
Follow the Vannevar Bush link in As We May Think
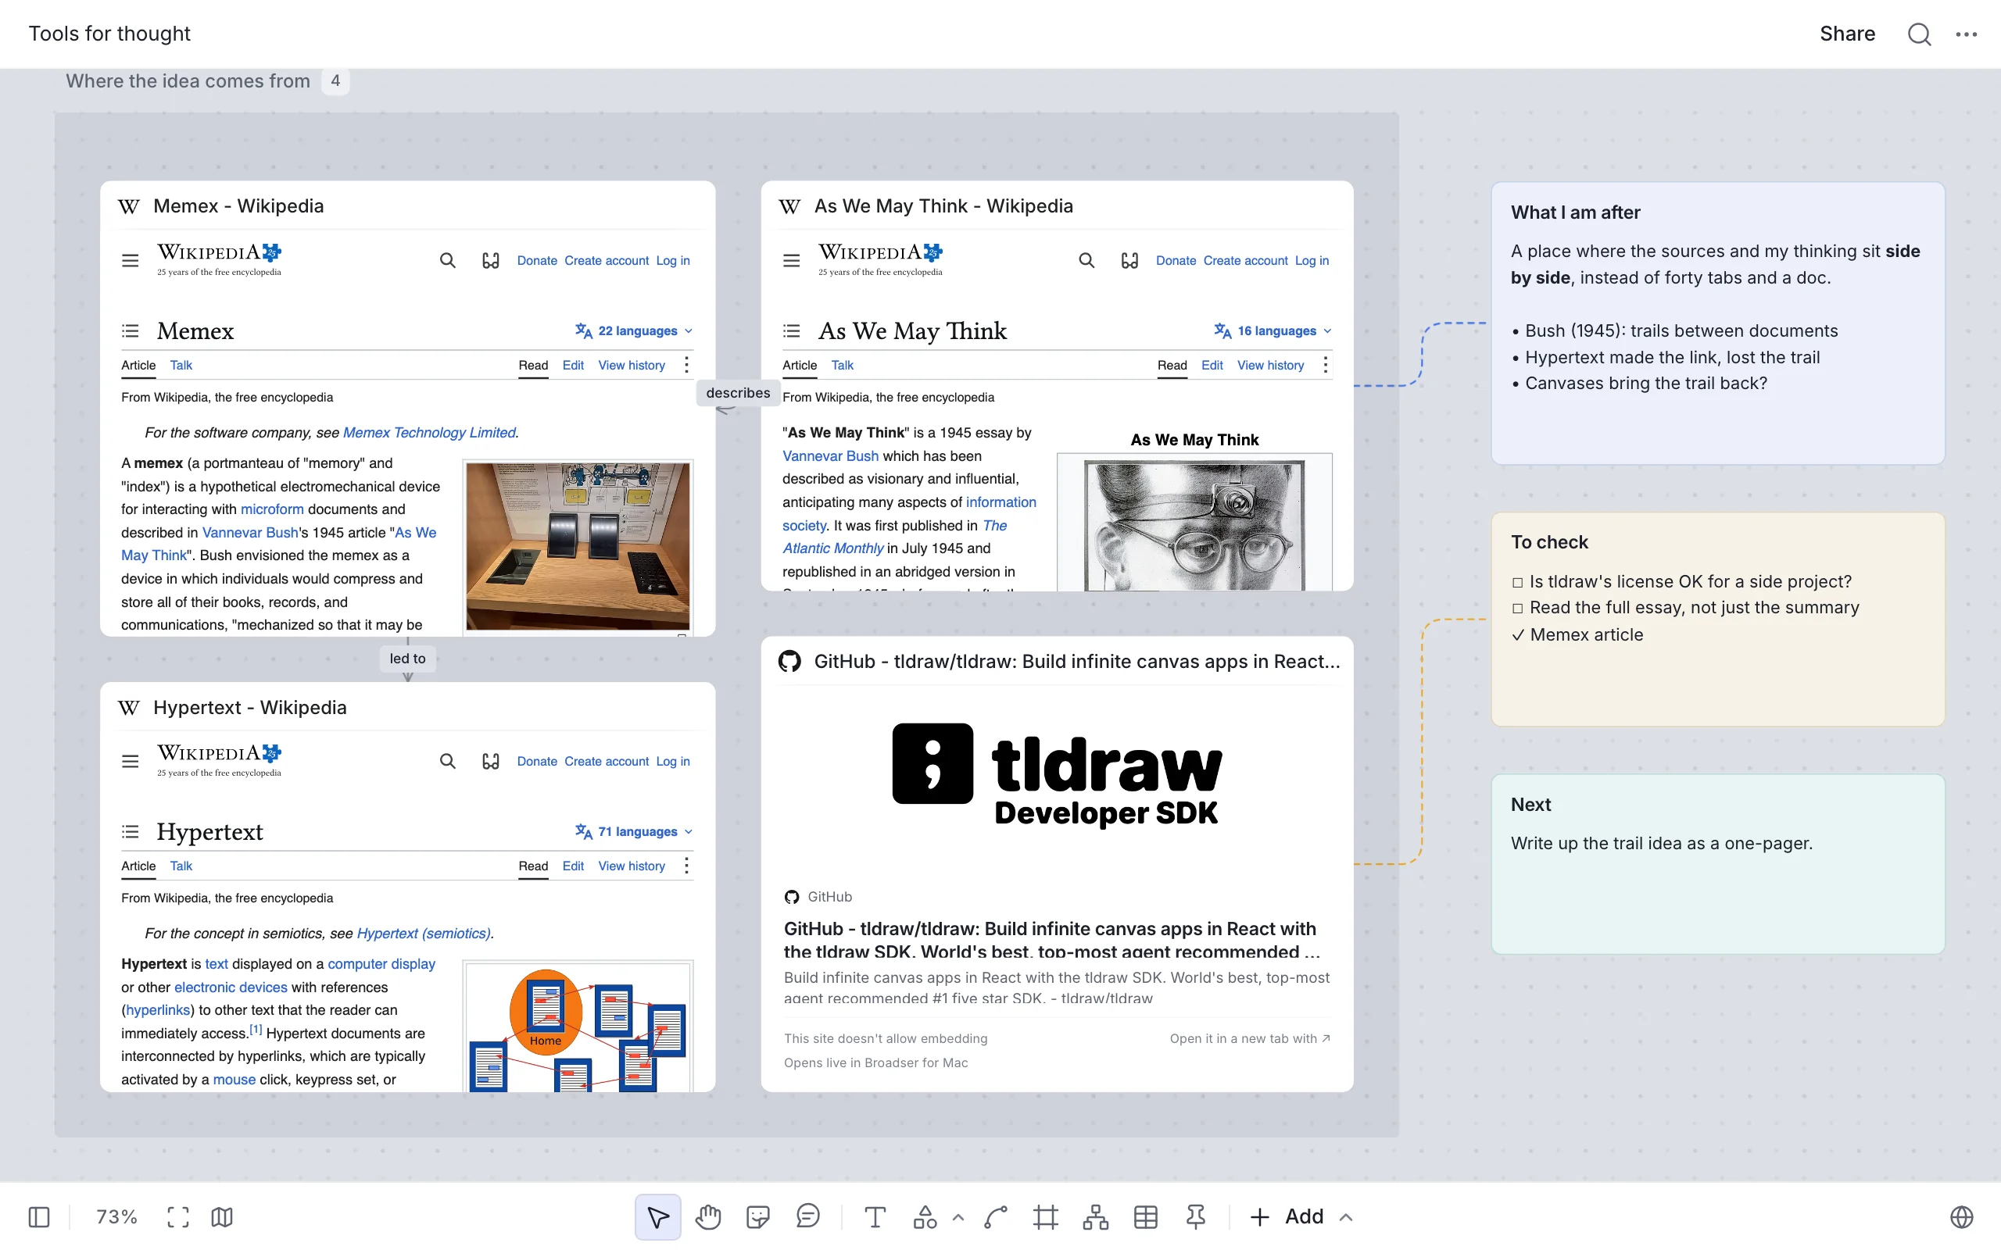click(830, 456)
